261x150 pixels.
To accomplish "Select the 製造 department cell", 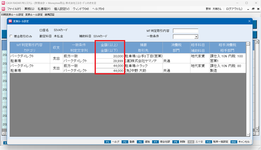I will 228,70.
